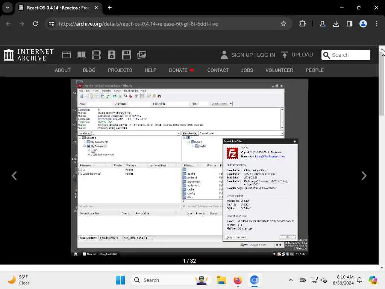Show browser downloads
The image size is (385, 289).
click(x=336, y=24)
